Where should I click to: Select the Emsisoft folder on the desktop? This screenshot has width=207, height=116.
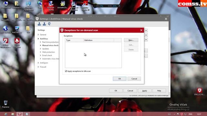pyautogui.click(x=5, y=17)
